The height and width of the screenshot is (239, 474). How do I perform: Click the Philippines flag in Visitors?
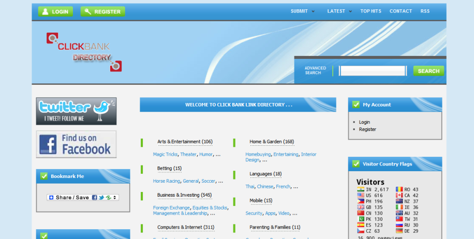361,201
